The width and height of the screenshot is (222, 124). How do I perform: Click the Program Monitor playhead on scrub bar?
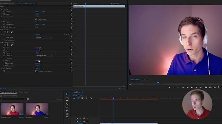point(158,83)
